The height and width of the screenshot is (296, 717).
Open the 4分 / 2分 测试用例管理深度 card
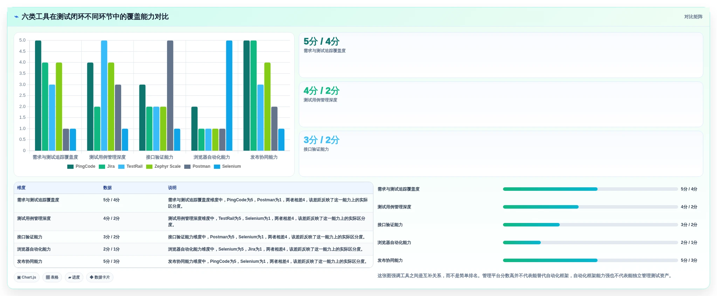pyautogui.click(x=501, y=104)
